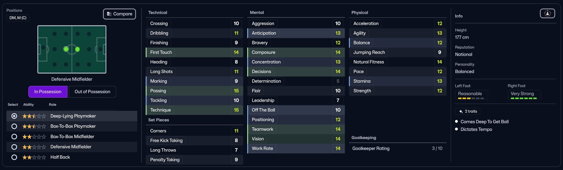The height and width of the screenshot is (170, 563).
Task: Click the bright green DM position dot
Action: click(66, 49)
